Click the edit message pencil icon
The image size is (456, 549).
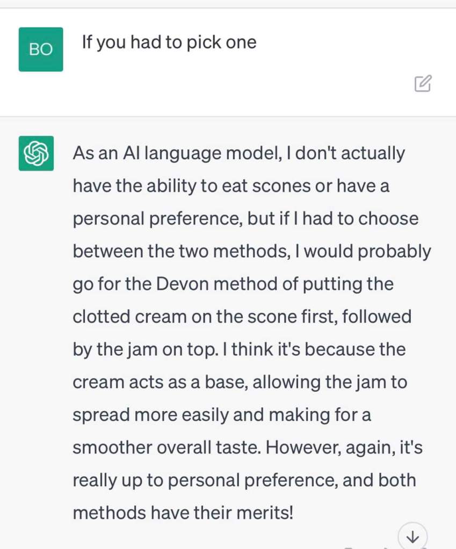(423, 84)
